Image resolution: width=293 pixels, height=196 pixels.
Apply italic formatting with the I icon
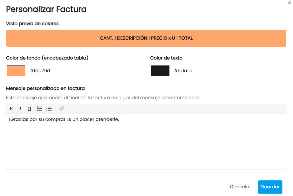pyautogui.click(x=20, y=108)
